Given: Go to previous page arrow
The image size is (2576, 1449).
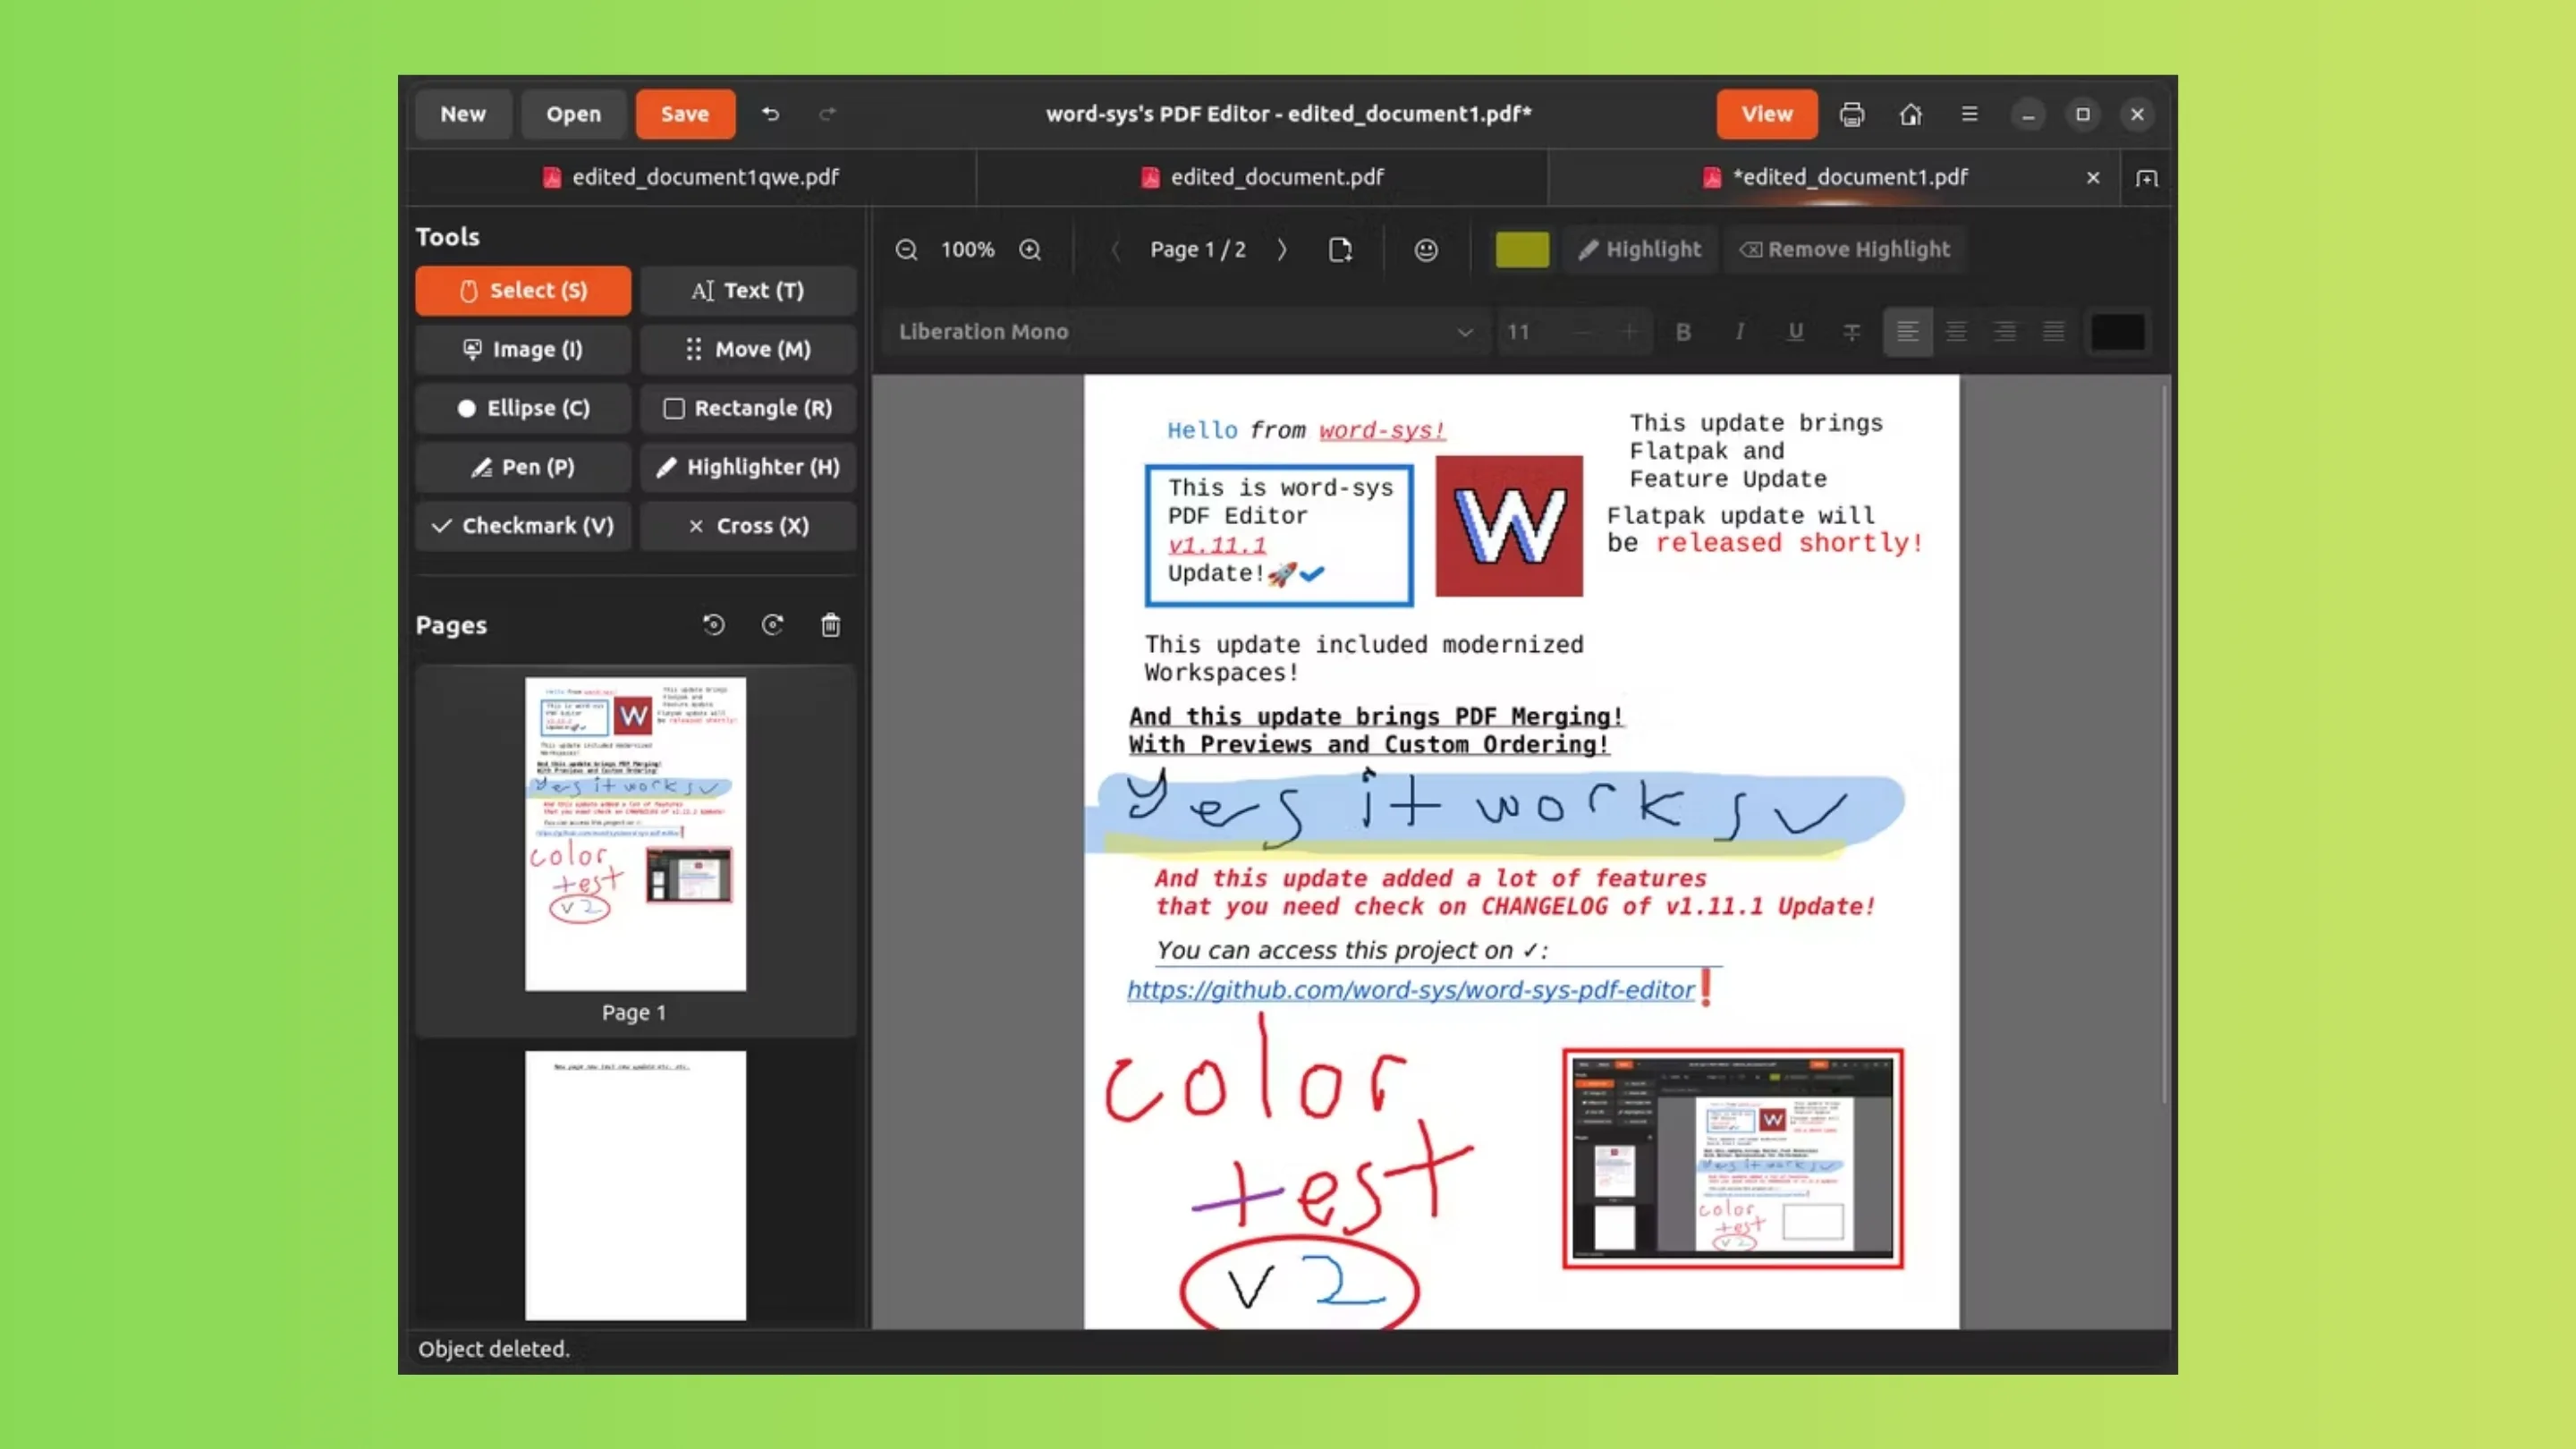Looking at the screenshot, I should coord(1115,250).
